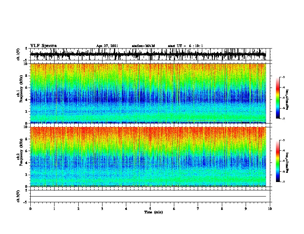The width and height of the screenshot is (304, 234).
Task: Click the "ch.3(V)" axis label
Action: (x=18, y=196)
